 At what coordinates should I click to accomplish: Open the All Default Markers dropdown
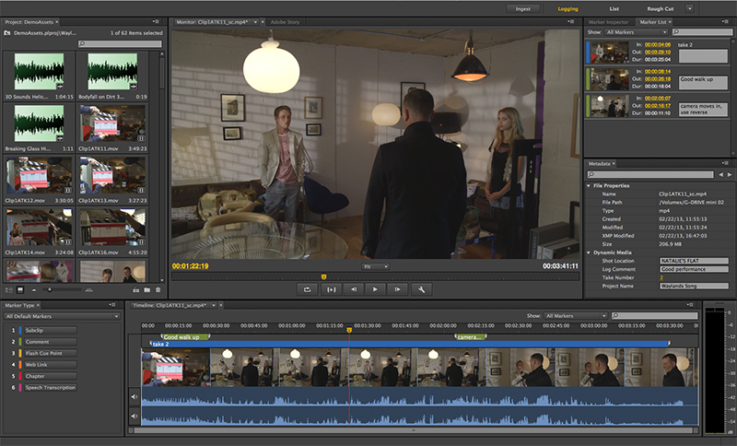(63, 316)
